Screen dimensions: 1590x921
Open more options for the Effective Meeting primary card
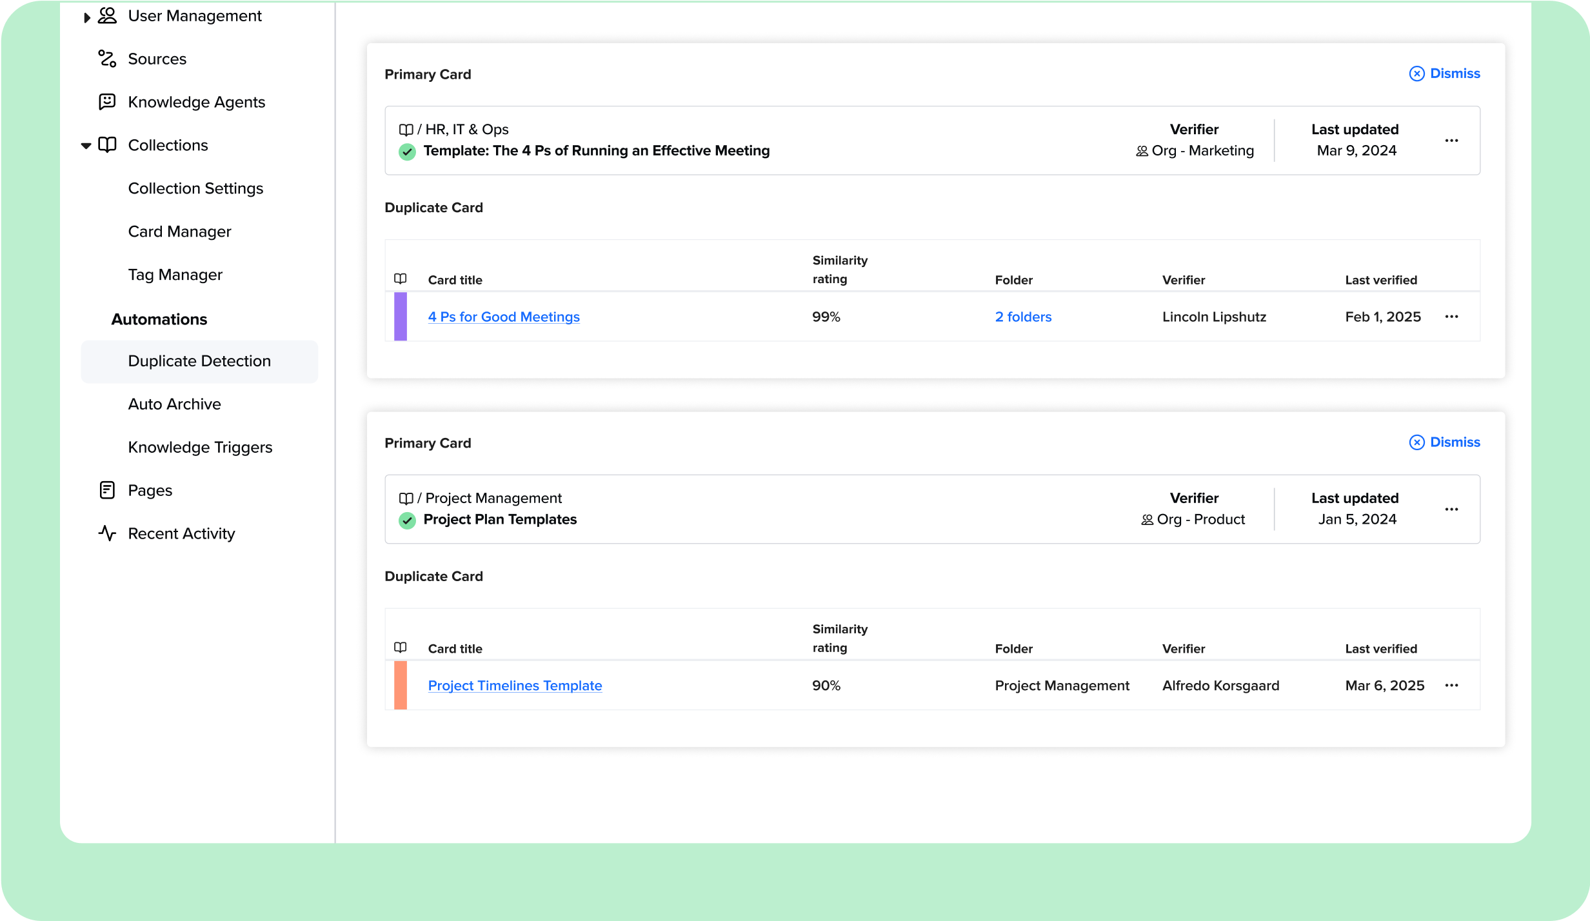click(x=1451, y=141)
